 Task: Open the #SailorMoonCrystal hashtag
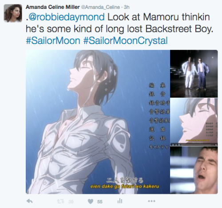126,40
